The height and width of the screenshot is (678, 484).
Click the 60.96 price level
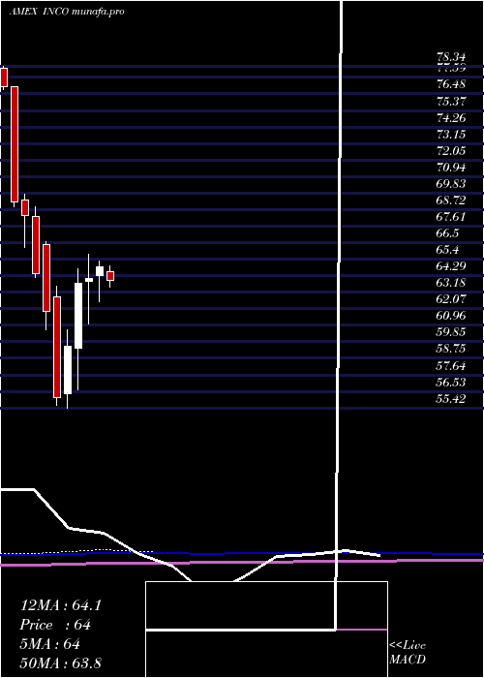point(451,316)
